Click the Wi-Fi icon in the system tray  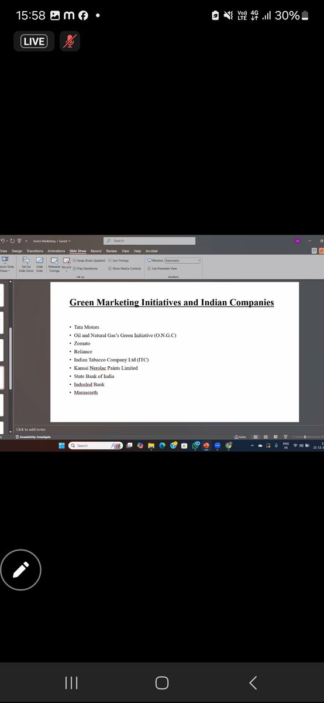click(x=295, y=445)
